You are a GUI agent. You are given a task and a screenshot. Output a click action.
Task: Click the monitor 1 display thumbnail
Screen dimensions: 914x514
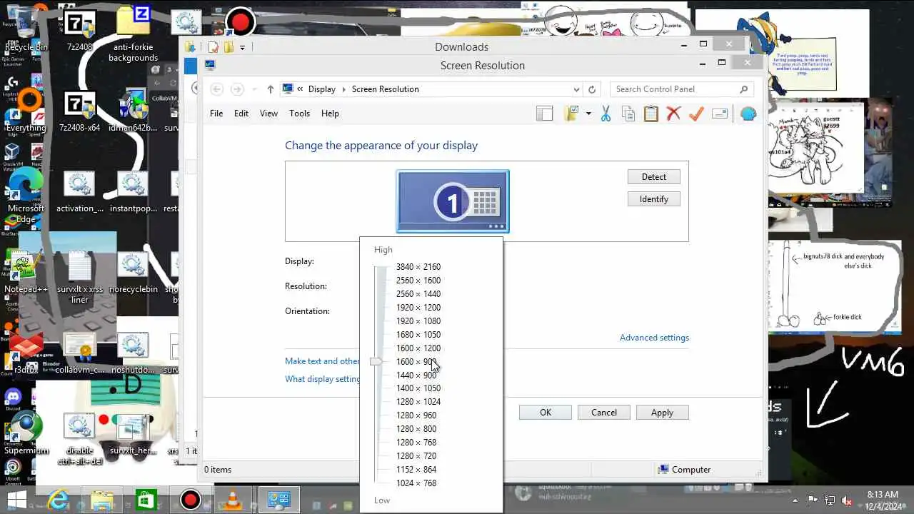(x=453, y=201)
